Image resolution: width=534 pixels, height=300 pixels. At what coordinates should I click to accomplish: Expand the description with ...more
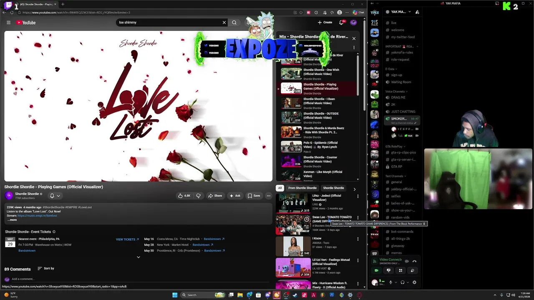pos(13,220)
